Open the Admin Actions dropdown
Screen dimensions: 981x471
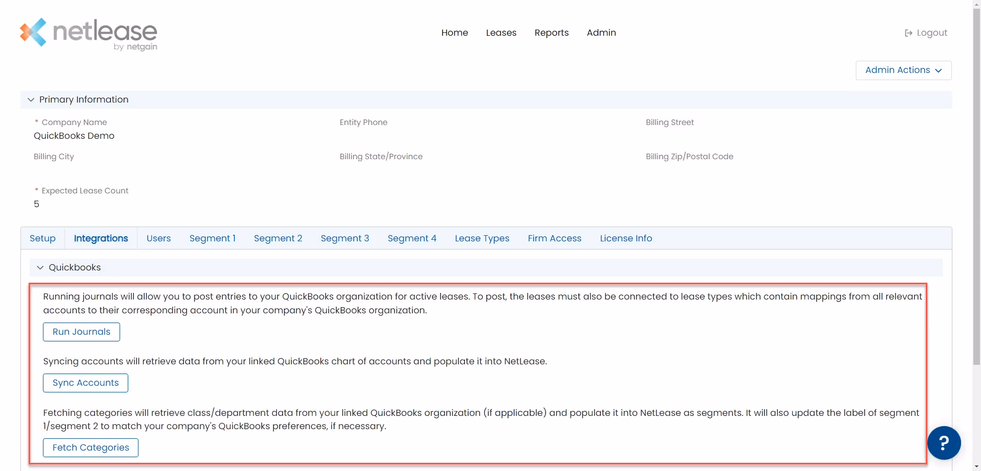click(x=903, y=70)
